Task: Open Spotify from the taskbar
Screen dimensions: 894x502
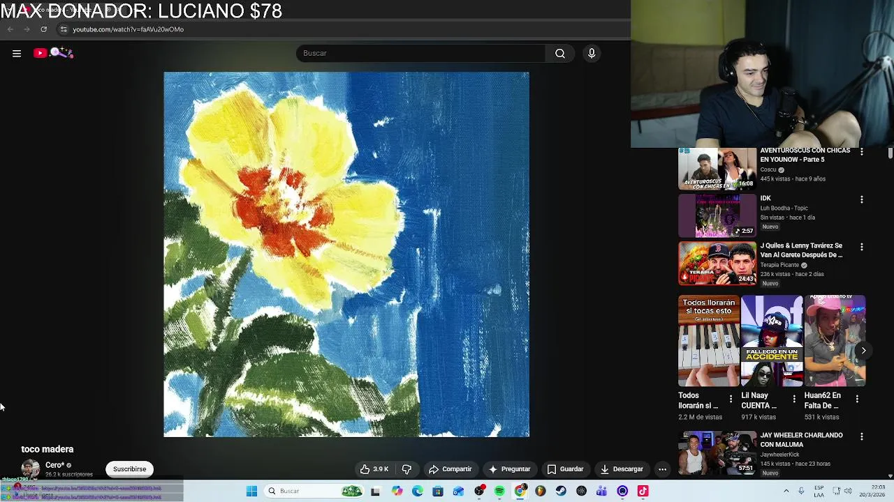Action: pyautogui.click(x=499, y=492)
